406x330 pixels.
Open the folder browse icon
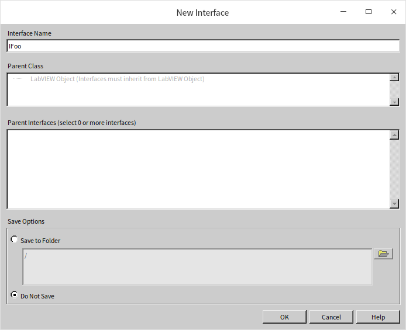383,253
